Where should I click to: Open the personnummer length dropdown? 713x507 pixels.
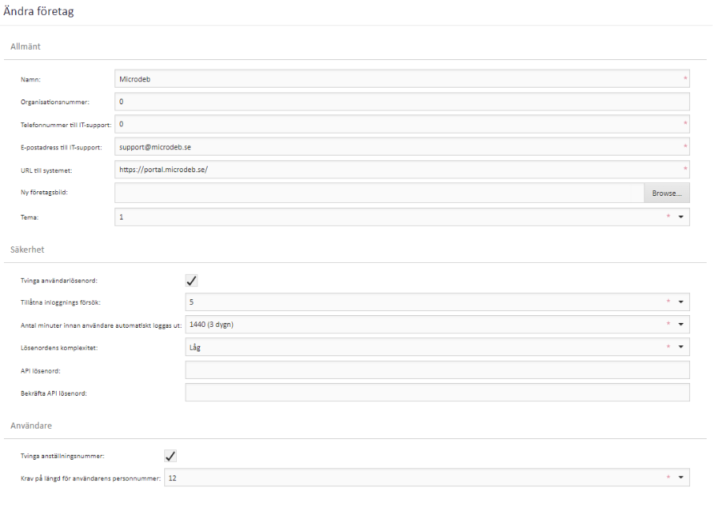681,478
